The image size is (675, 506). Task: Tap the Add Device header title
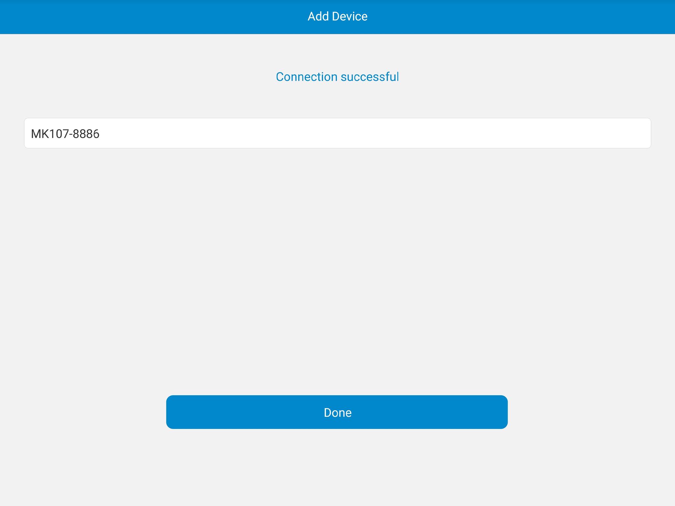tap(337, 16)
